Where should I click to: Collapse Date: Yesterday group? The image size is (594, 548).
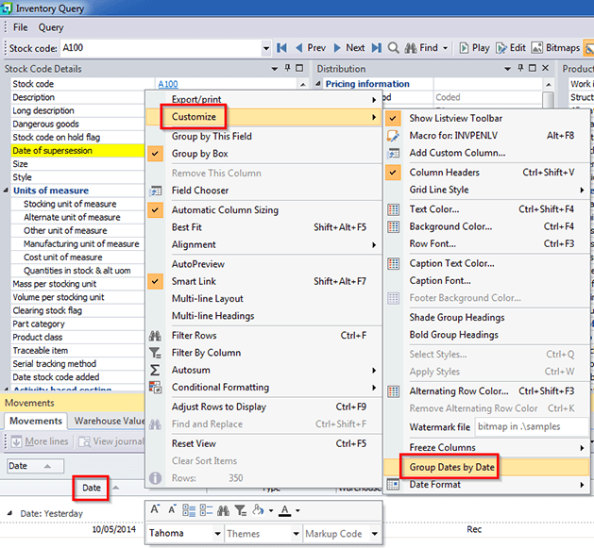[x=9, y=513]
